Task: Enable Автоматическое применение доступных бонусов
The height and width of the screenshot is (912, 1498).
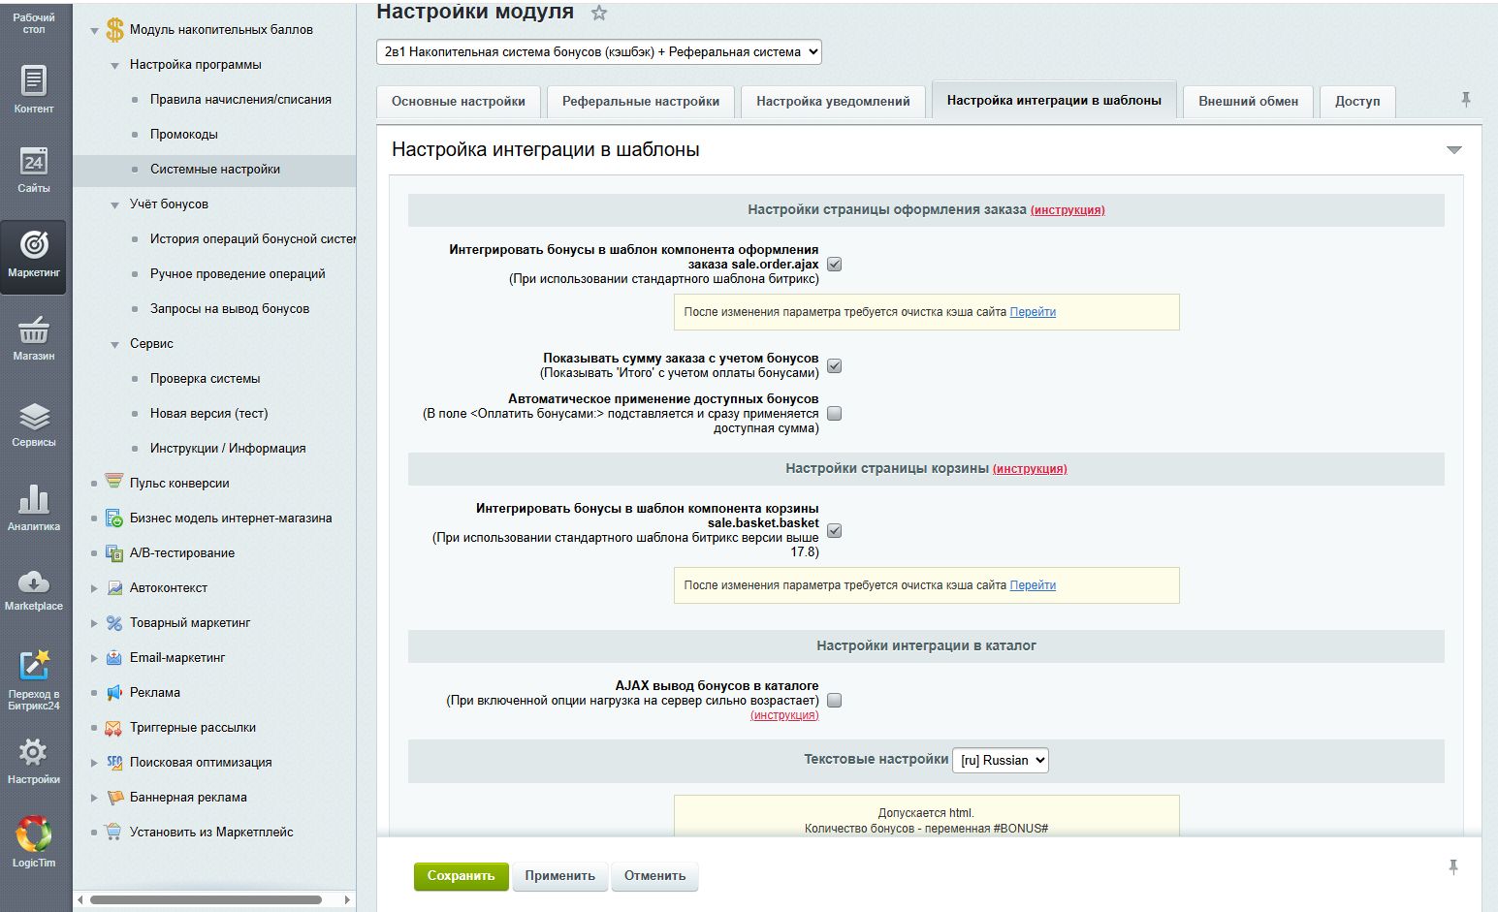Action: [x=834, y=413]
